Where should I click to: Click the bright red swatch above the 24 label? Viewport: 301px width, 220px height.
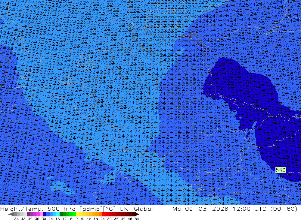tap(104, 214)
